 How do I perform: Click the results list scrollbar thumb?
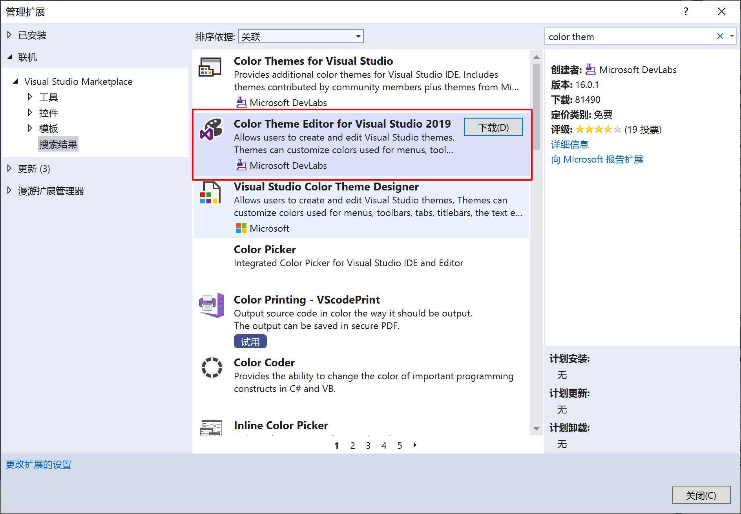coord(536,106)
